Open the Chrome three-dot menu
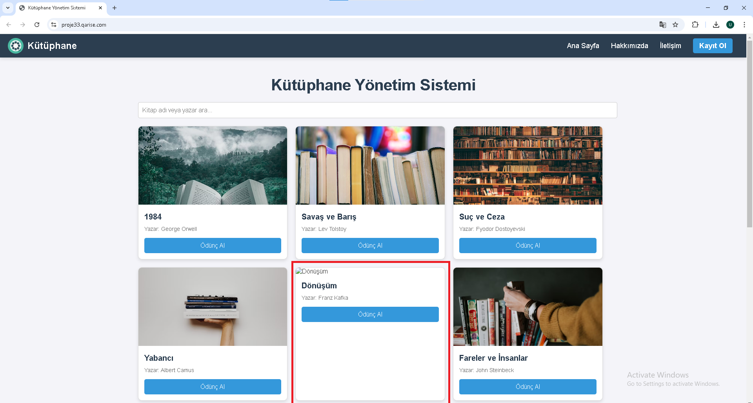 click(744, 25)
